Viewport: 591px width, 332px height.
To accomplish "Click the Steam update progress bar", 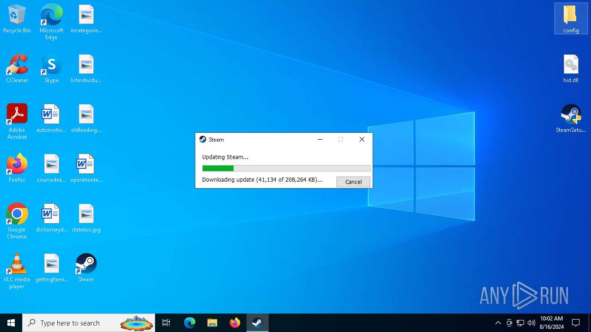I will (x=286, y=168).
